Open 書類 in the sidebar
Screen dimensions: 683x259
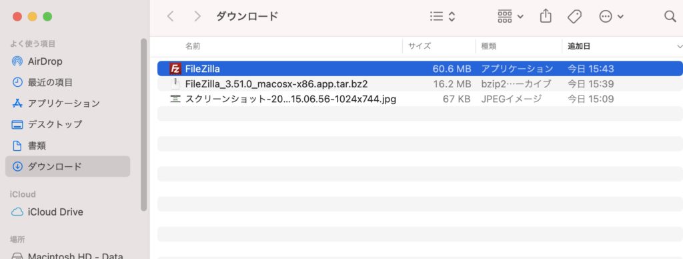pyautogui.click(x=67, y=146)
